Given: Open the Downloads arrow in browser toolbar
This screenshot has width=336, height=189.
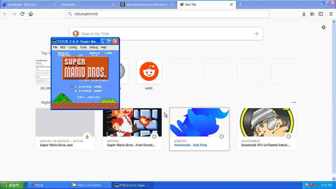Looking at the screenshot, I should point(304,14).
